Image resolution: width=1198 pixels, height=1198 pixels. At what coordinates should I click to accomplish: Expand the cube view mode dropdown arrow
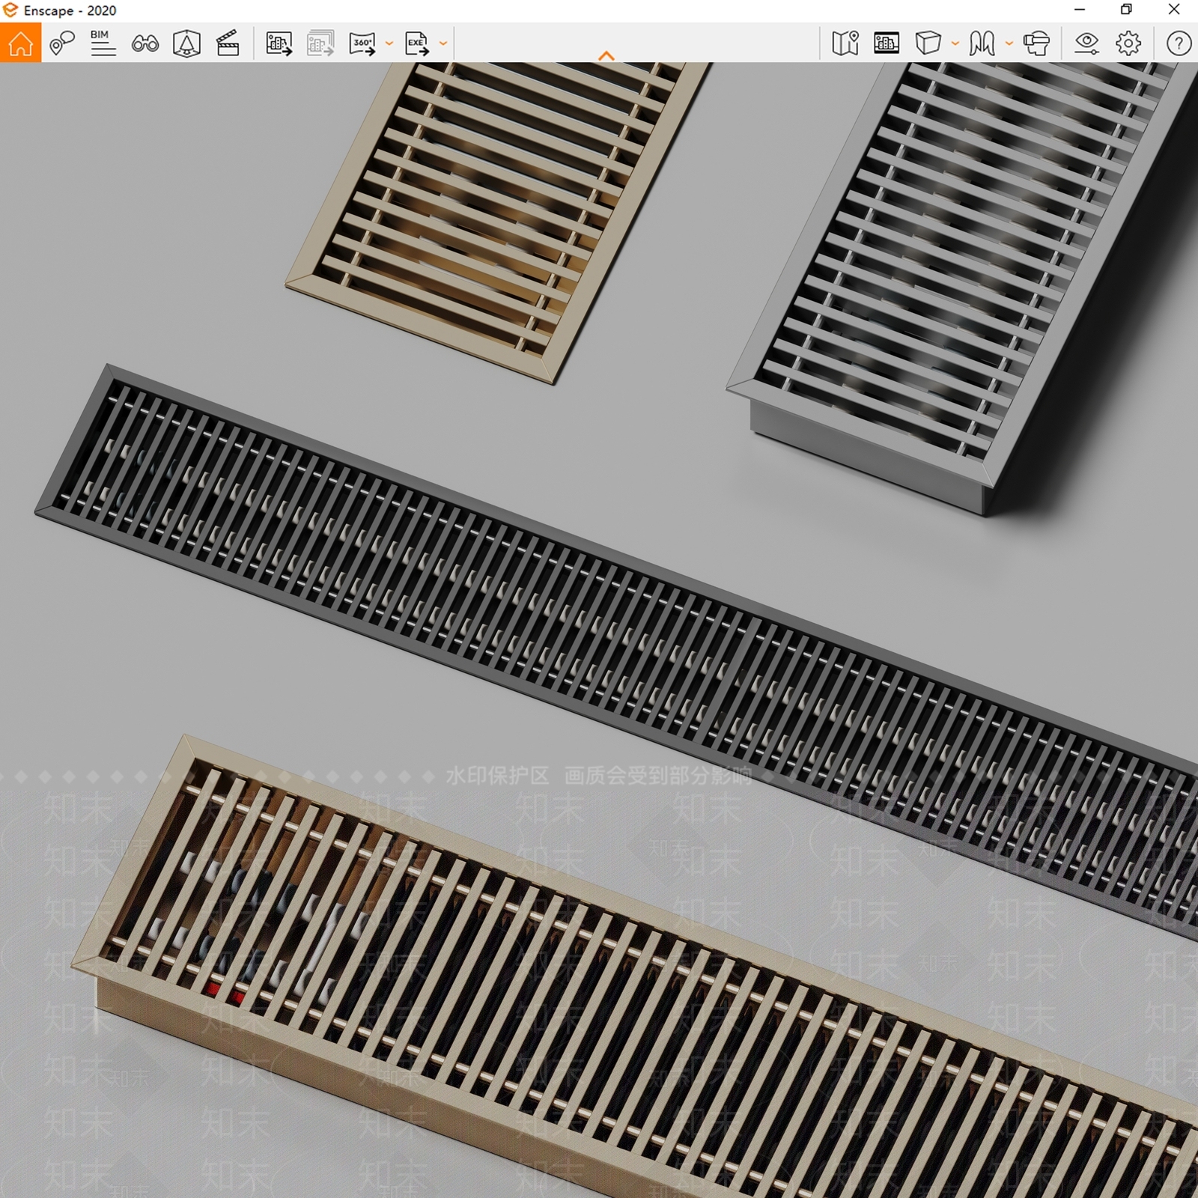coord(955,43)
